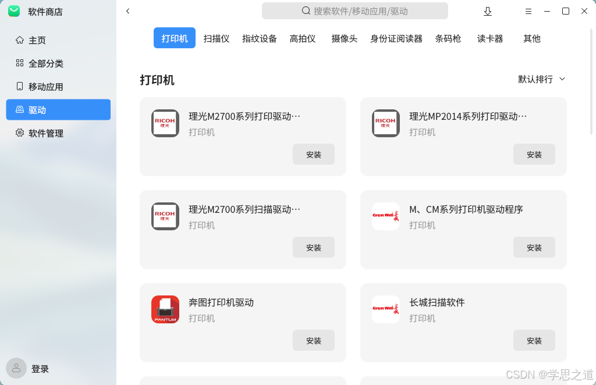Click the Ricoh icon of 理光M2700系列扫描驱动
This screenshot has width=596, height=385.
click(x=165, y=216)
